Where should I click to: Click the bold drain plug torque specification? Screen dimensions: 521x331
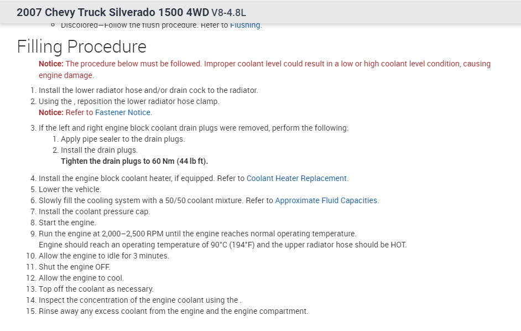coord(134,161)
